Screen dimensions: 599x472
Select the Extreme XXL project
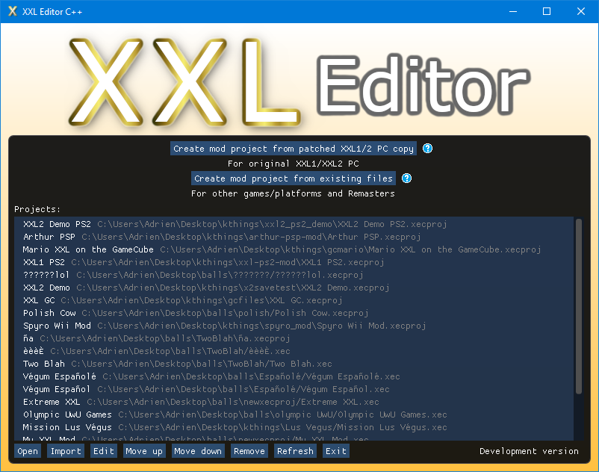coord(294,402)
